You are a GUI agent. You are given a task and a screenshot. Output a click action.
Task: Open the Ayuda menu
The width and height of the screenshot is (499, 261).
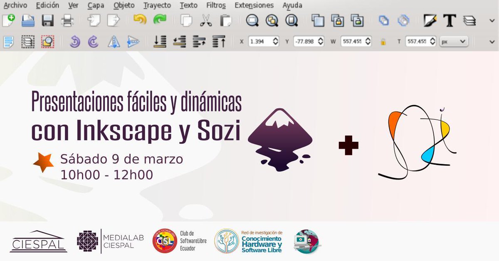coord(292,5)
